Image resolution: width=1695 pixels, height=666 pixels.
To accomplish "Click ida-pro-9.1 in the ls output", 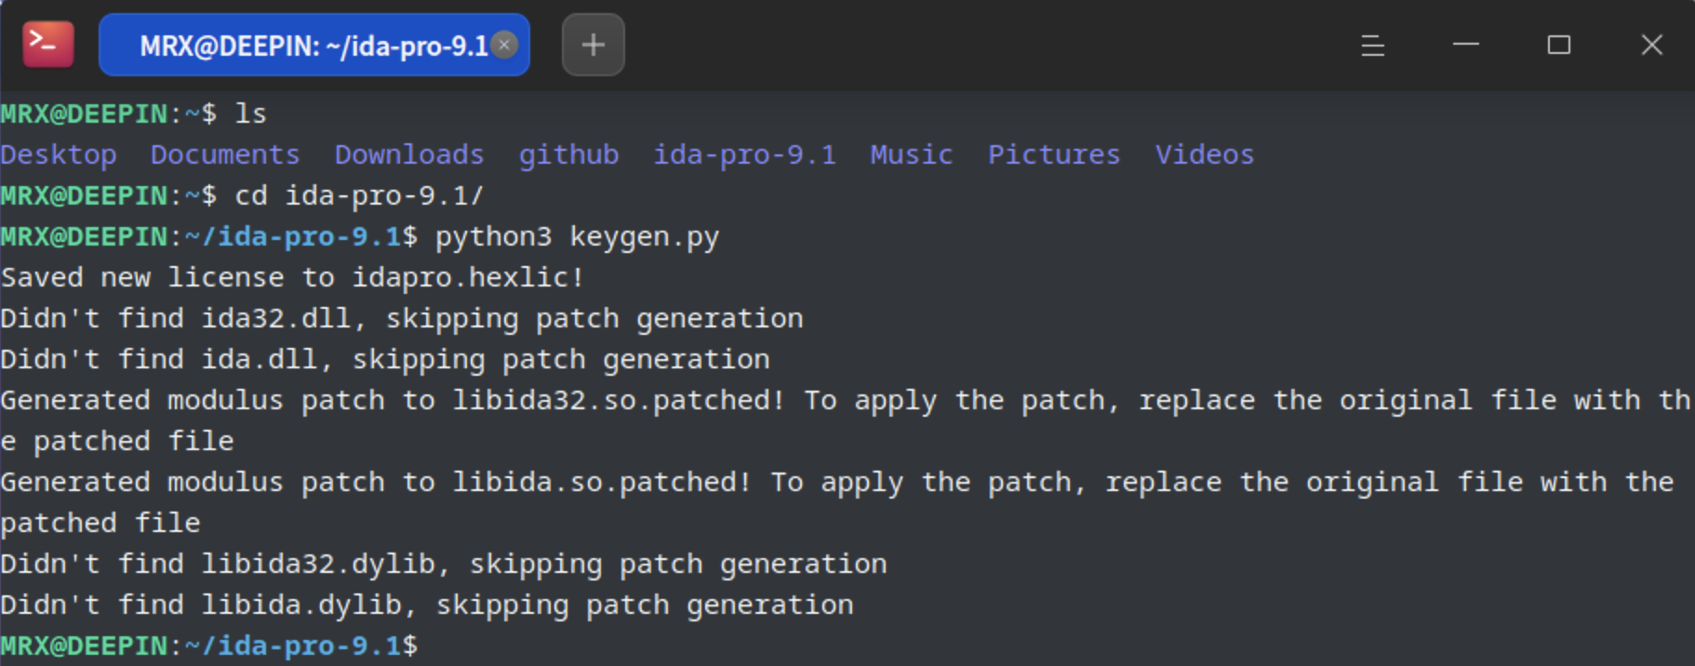I will pyautogui.click(x=744, y=154).
